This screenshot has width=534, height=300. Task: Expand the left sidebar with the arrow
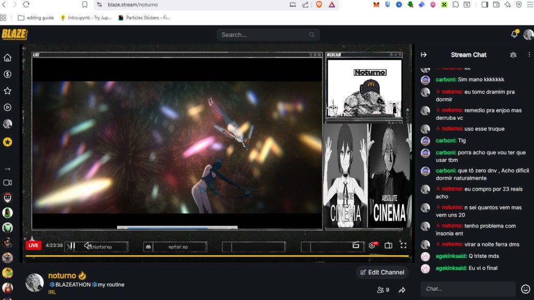point(7,168)
